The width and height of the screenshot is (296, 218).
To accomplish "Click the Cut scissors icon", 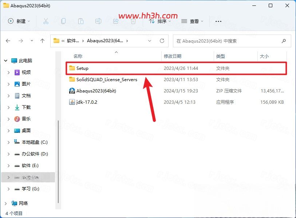I will [46, 21].
